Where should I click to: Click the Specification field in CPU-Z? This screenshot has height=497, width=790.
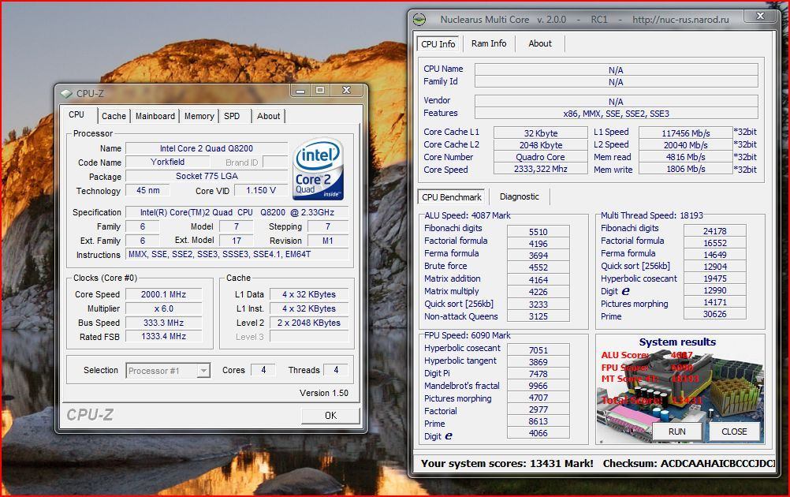(x=237, y=212)
